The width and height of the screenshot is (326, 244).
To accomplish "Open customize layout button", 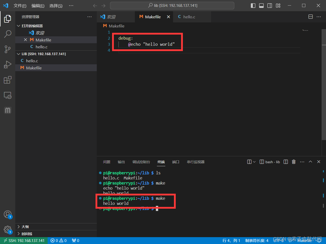I will [278, 6].
